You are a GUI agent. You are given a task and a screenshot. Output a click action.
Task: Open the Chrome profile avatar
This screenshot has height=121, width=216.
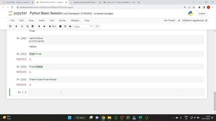[x=208, y=7]
